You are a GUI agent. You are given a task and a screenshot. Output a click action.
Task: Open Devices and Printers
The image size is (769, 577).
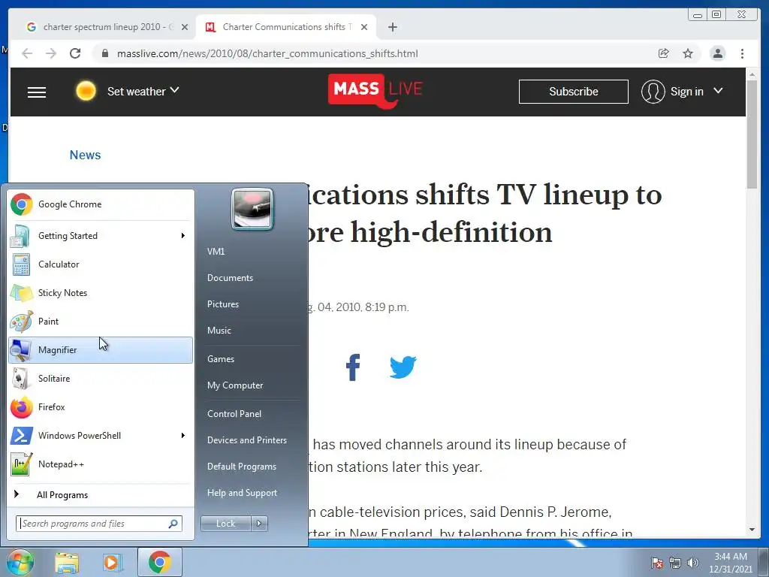click(246, 440)
